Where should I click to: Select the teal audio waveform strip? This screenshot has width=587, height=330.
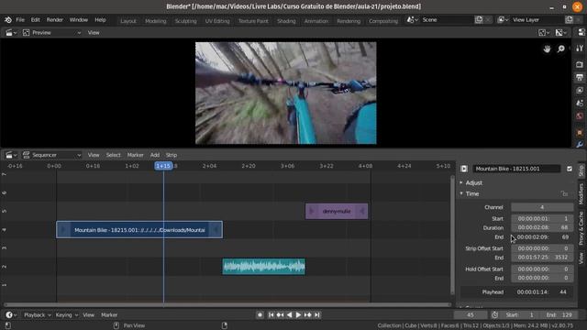(x=263, y=267)
